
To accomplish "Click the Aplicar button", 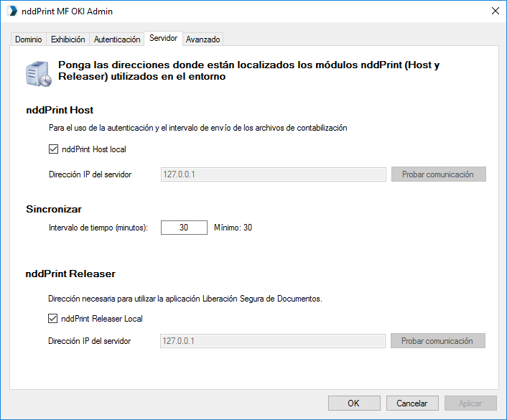I will click(470, 403).
